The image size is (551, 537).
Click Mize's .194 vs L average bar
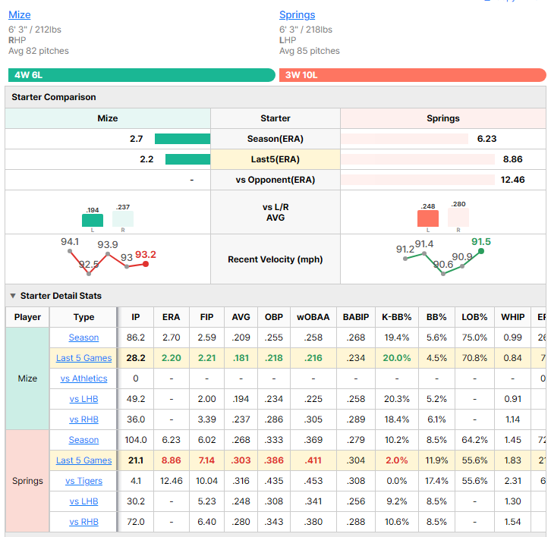[x=93, y=220]
